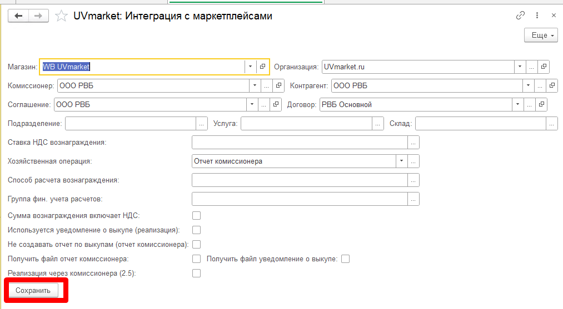Select Подразделение via ellipsis button
The image size is (563, 309).
(x=201, y=124)
